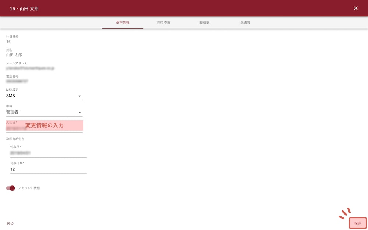Screen dimensions: 368x230
Task: Edit the 付与日数 field showing 12
Action: [48, 169]
